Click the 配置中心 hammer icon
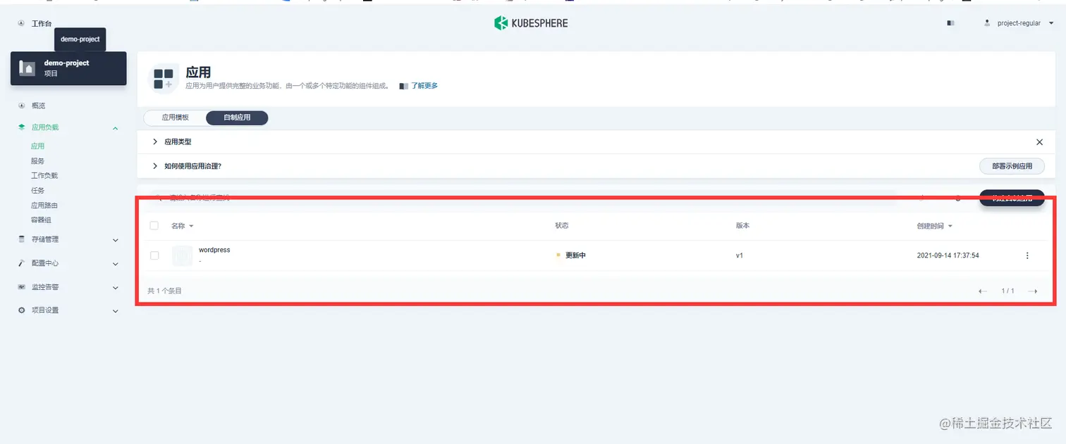 tap(21, 263)
